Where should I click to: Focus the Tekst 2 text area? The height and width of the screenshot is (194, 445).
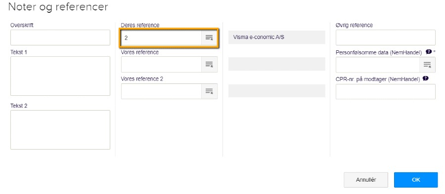[60, 130]
